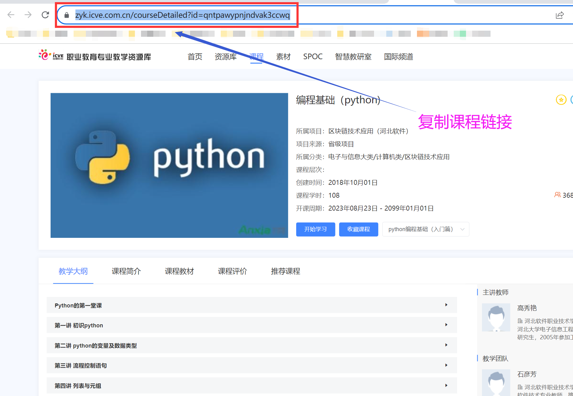Switch to the 课程教材 tab

[179, 271]
